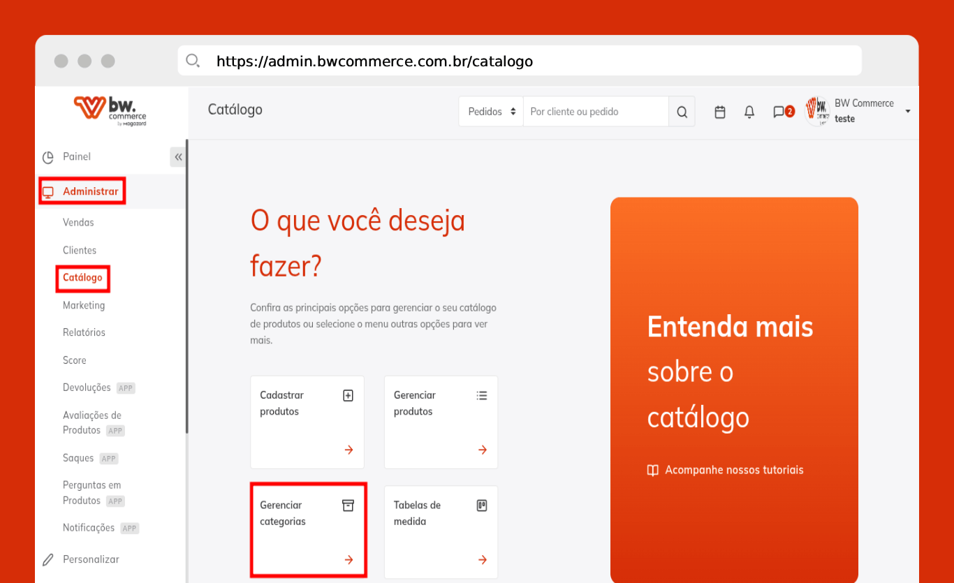The height and width of the screenshot is (583, 954).
Task: Open the Tabelas de medida card
Action: click(441, 531)
